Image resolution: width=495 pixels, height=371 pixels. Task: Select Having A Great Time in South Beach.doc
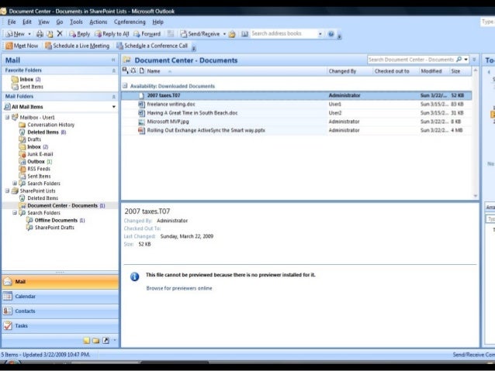[296, 113]
